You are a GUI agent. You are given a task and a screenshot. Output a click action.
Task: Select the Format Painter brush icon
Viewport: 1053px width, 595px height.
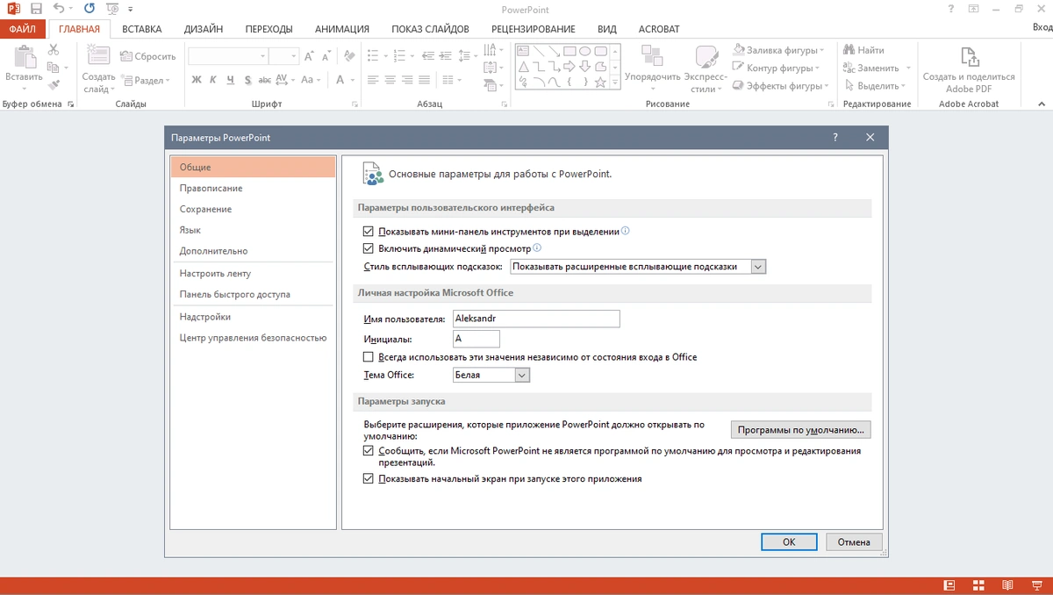(x=54, y=85)
